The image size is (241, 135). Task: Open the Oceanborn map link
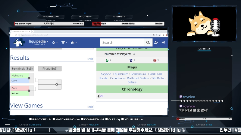coord(117,78)
